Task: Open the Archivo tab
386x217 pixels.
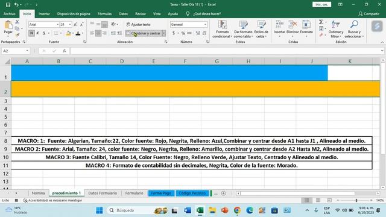Action: pos(10,14)
